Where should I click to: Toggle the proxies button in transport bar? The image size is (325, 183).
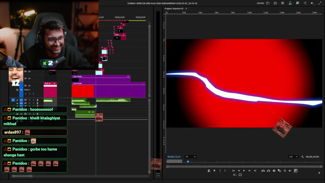[285, 171]
